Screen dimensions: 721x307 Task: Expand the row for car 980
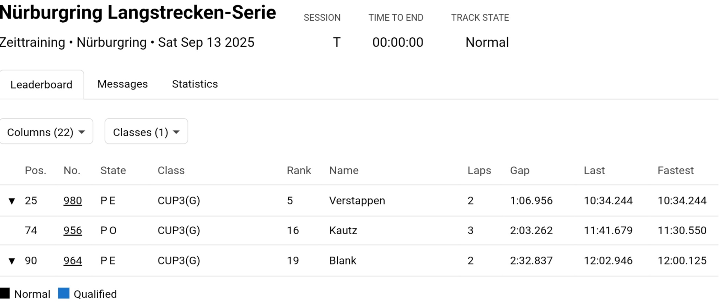[x=12, y=201]
